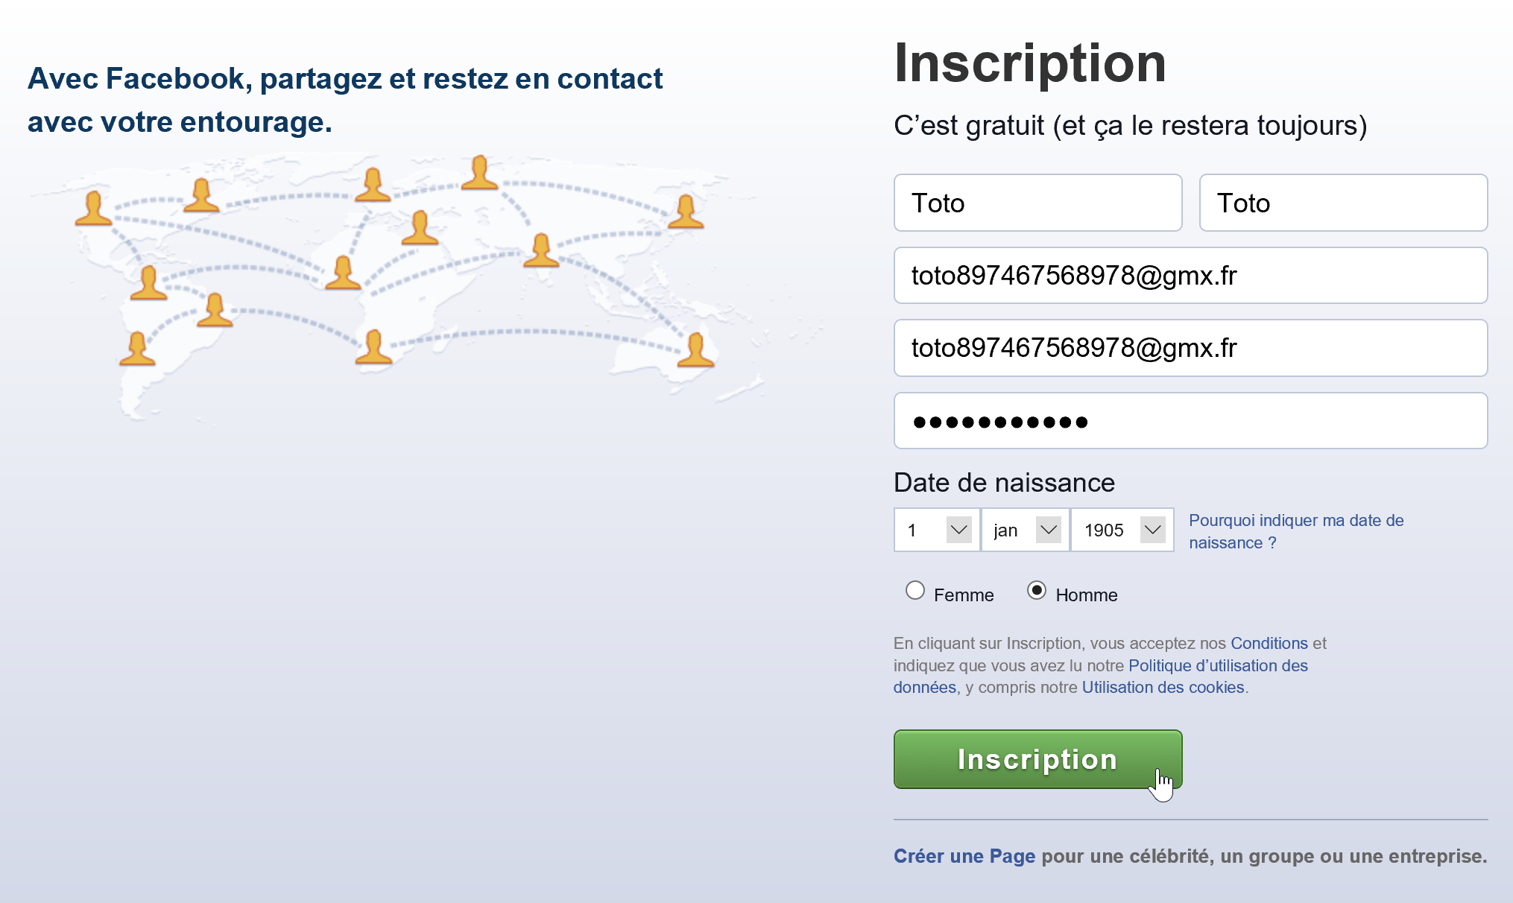The width and height of the screenshot is (1513, 903).
Task: Click the topmost person icon over northern Russia
Action: [x=479, y=172]
